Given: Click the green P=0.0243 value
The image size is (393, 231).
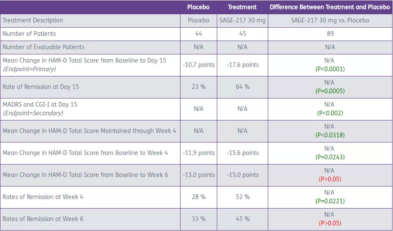Looking at the screenshot, I should [330, 157].
